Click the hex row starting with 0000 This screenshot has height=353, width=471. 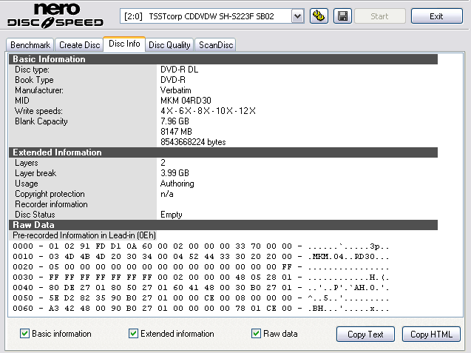(x=200, y=246)
